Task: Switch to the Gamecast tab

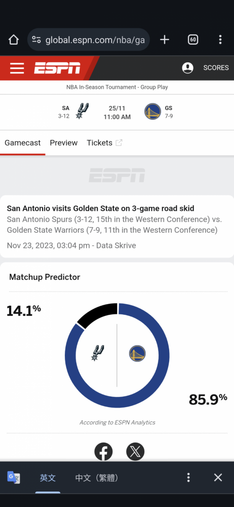Action: click(x=23, y=143)
